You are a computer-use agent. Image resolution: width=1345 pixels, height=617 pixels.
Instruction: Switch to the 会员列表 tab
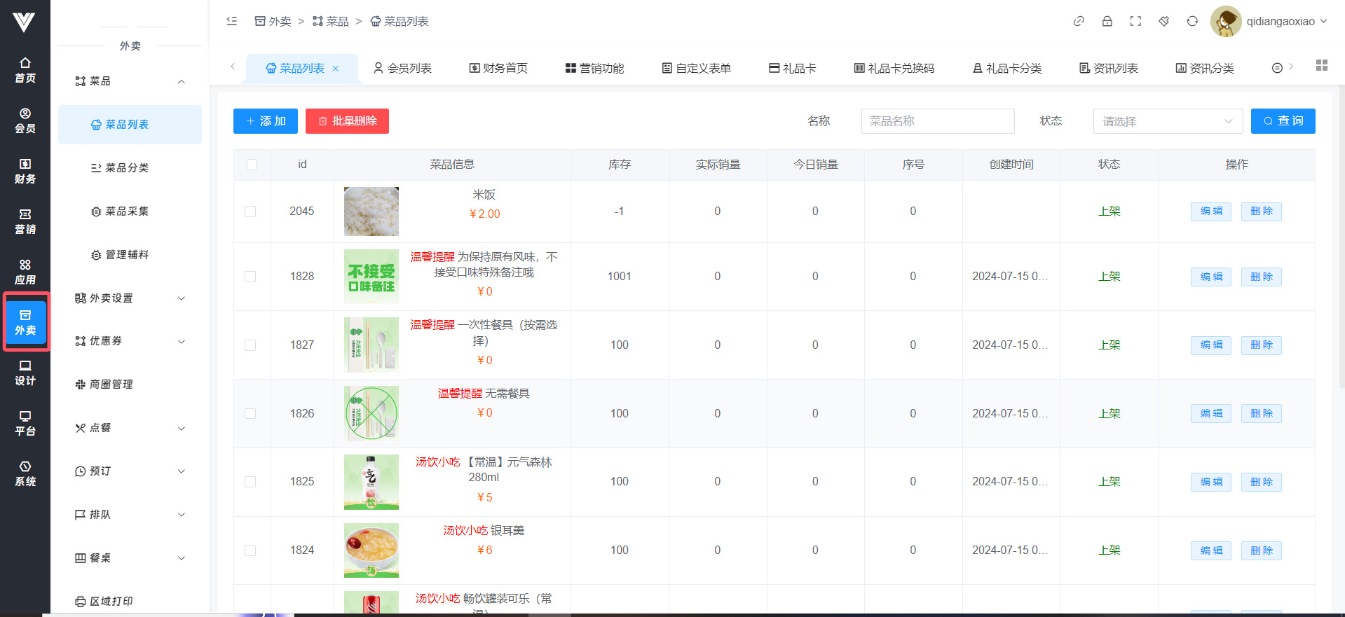point(402,68)
